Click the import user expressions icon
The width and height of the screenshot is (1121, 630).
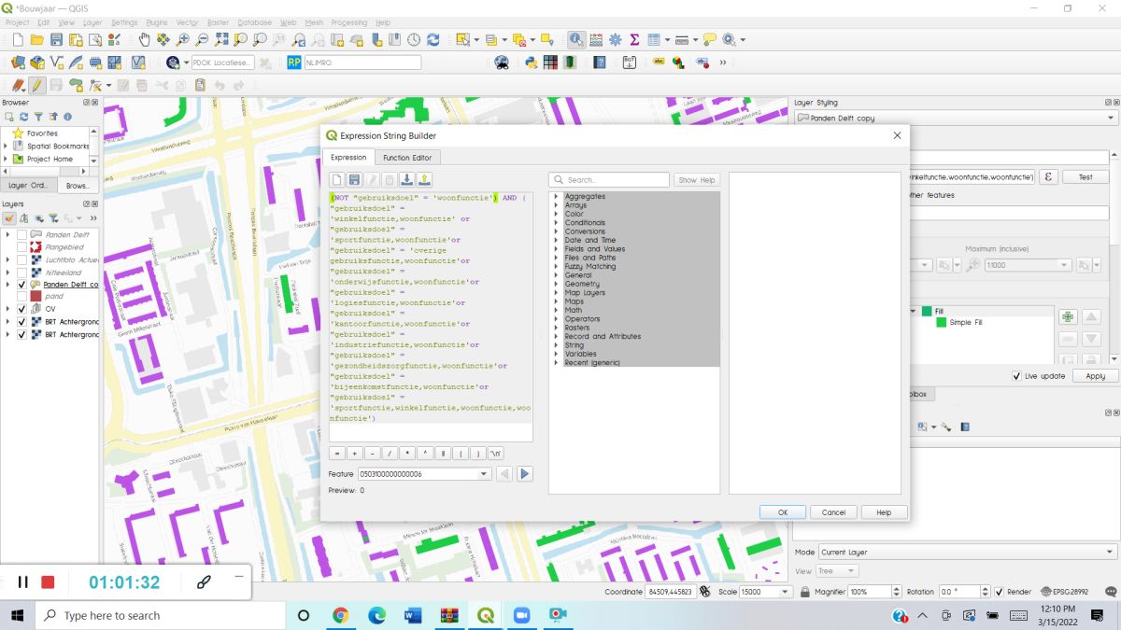[x=407, y=179]
